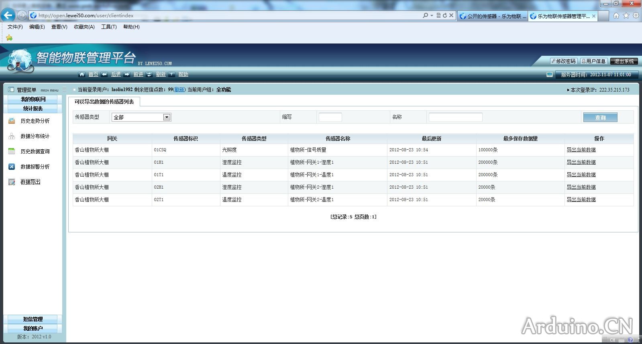
Task: Click the browser address bar URL
Action: point(86,15)
